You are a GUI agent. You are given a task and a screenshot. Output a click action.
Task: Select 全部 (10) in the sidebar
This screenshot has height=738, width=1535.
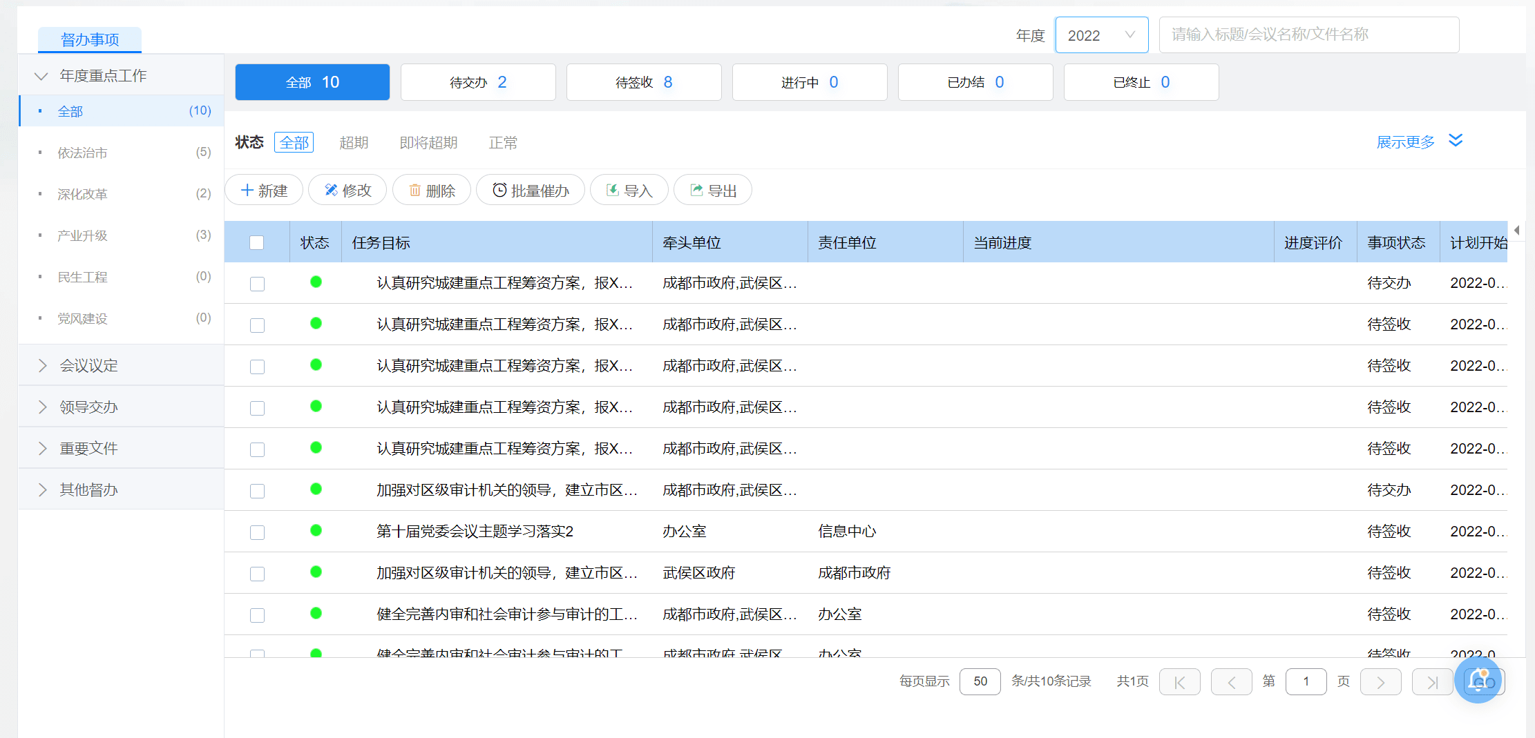[122, 111]
